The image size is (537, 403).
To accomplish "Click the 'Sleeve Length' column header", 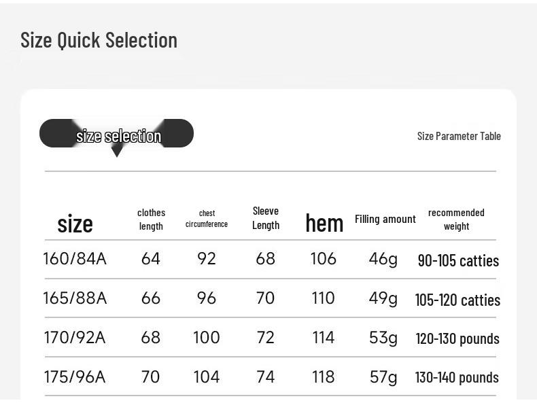I will click(266, 218).
